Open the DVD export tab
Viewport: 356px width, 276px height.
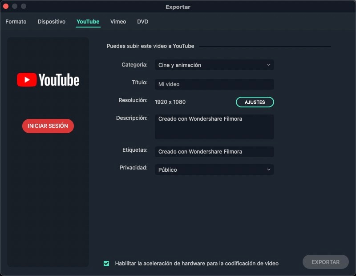click(142, 21)
